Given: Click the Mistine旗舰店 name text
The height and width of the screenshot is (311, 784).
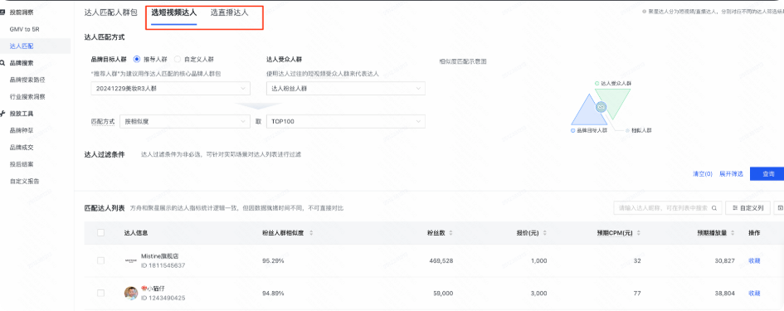Looking at the screenshot, I should [159, 256].
